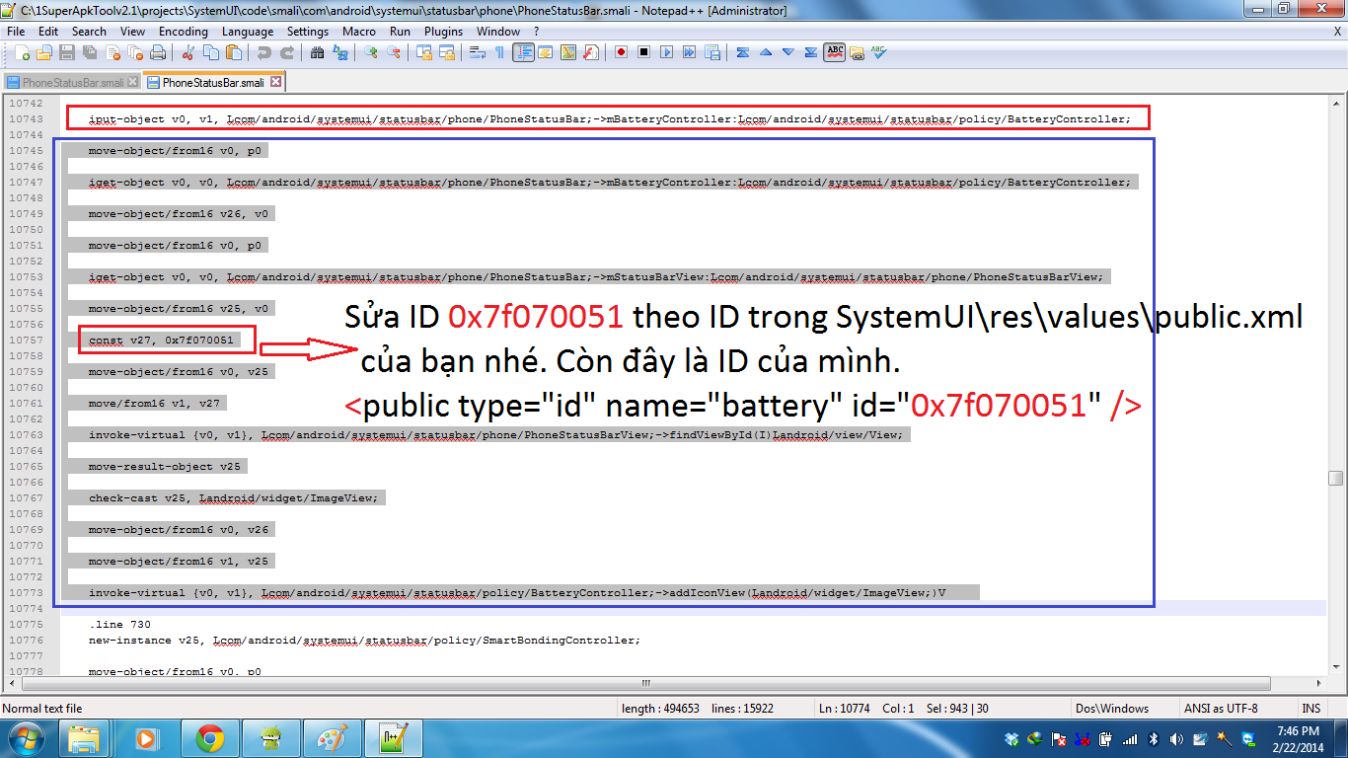Open the question mark help menu
This screenshot has width=1348, height=758.
coord(537,32)
